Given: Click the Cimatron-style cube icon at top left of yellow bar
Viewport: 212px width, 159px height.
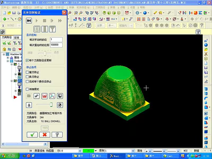Looking at the screenshot, I should 3,32.
